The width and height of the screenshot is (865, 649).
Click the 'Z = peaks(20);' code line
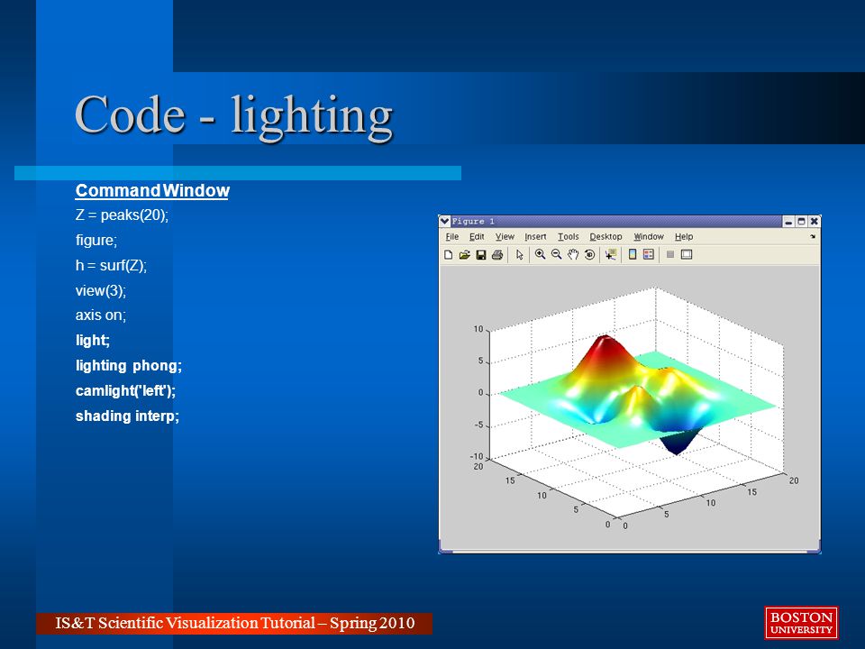122,215
